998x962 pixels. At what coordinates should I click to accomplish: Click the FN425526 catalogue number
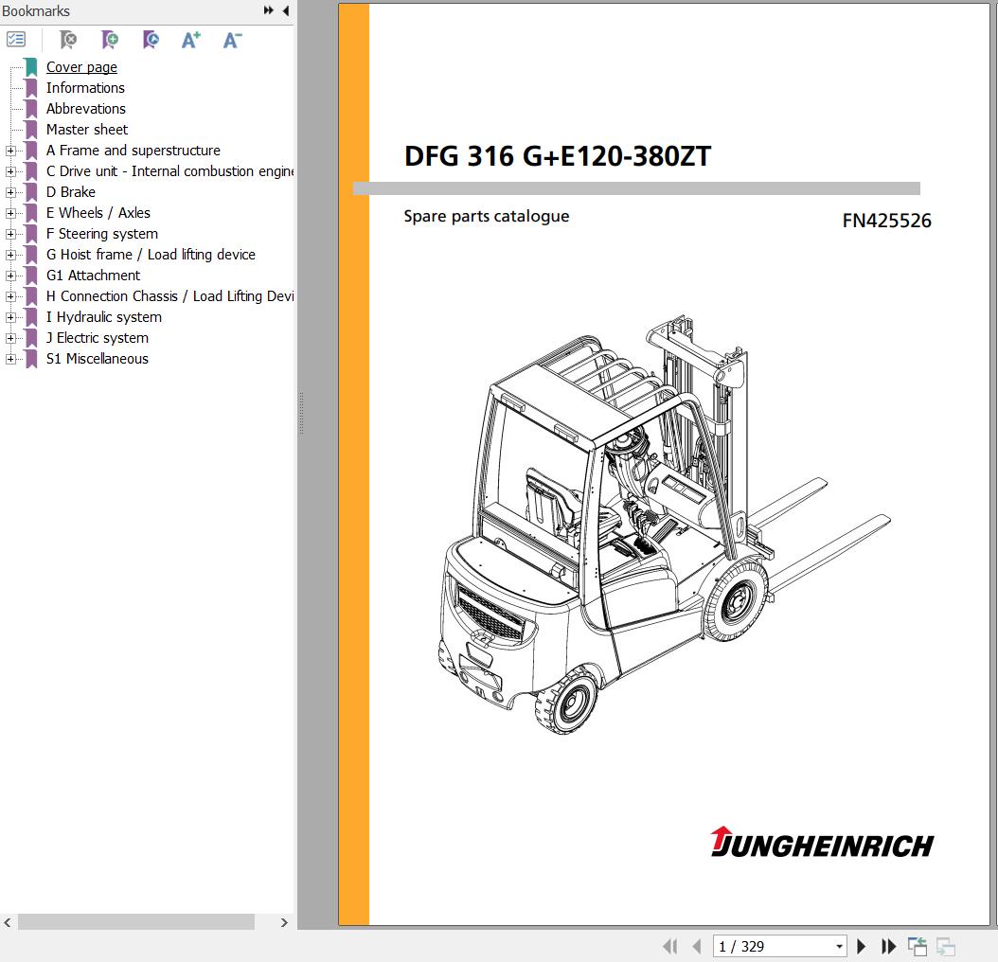886,221
